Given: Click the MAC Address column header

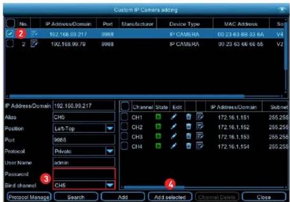Looking at the screenshot, I should (241, 24).
